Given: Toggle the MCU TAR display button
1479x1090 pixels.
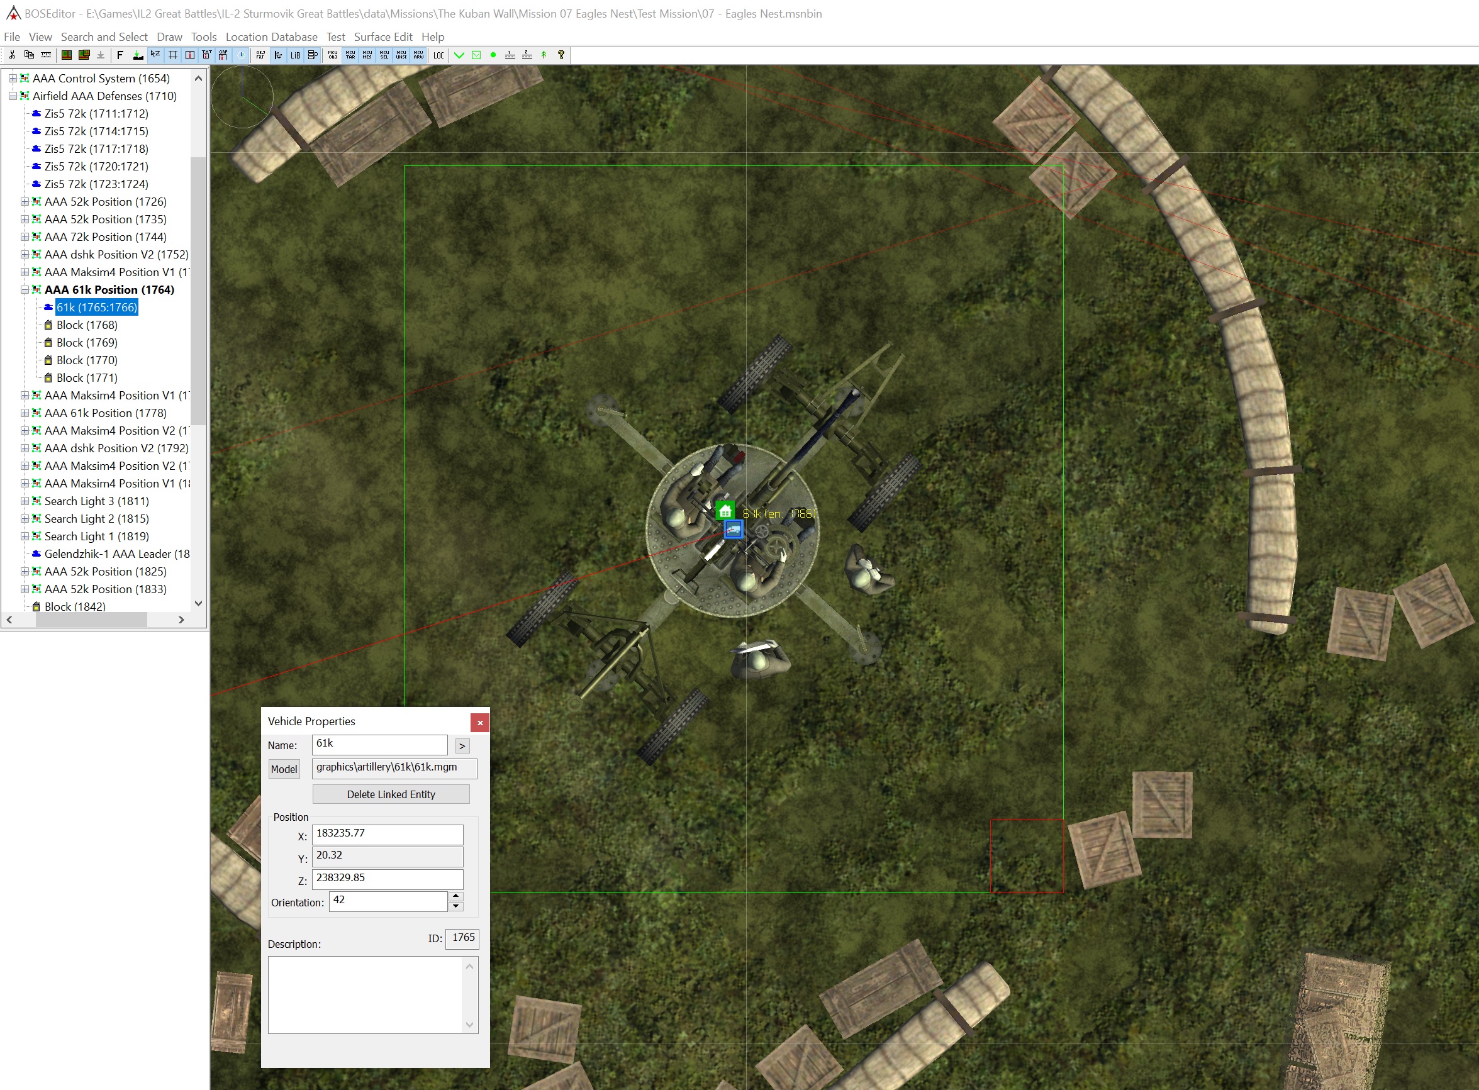Looking at the screenshot, I should click(350, 55).
